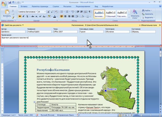This screenshot has width=162, height=117.
Task: Set left text alignment
Action: click(x=62, y=16)
